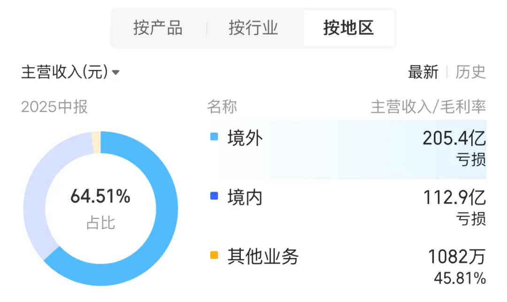Click the 1082万 revenue value

[x=456, y=257]
